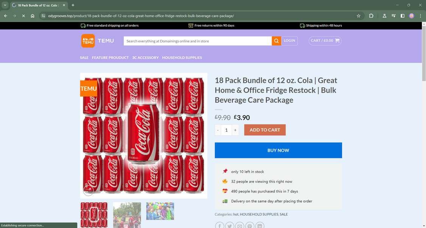Viewport: 426px width, 228px height.
Task: Click the orange search magnifier button
Action: coord(277,41)
